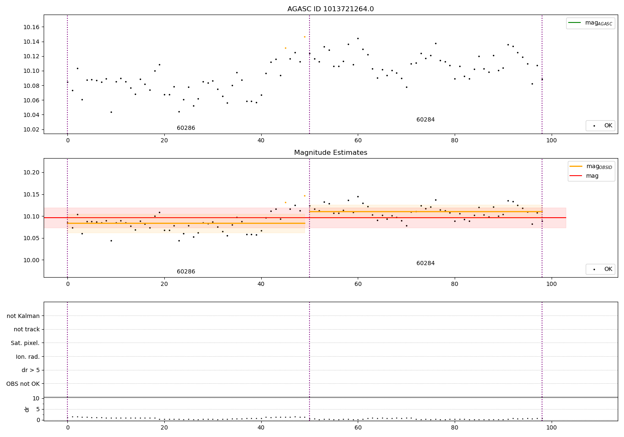Viewport: 624px width, 437px height.
Task: Click the 10.00 y-axis tick of middle plot
Action: tap(31, 260)
